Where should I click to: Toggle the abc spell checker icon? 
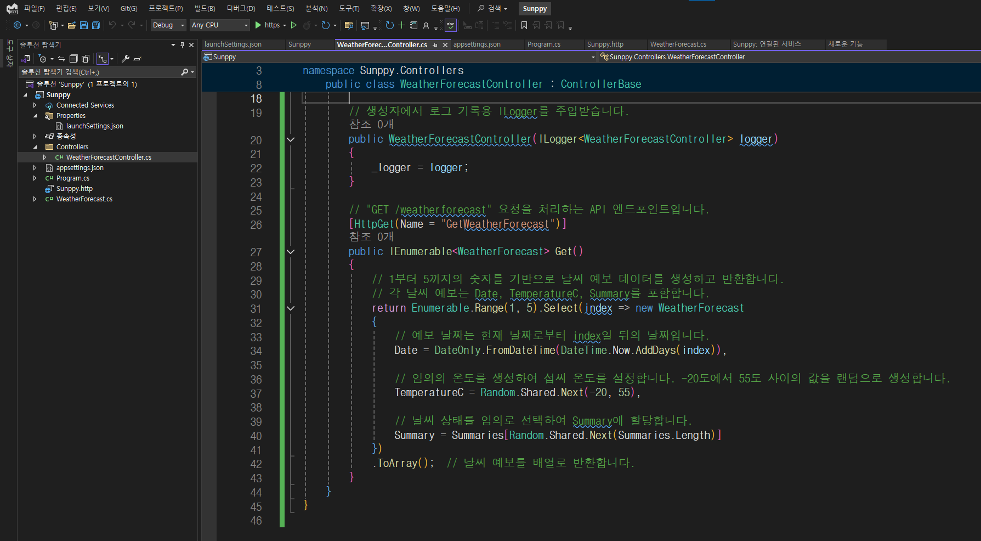click(451, 25)
